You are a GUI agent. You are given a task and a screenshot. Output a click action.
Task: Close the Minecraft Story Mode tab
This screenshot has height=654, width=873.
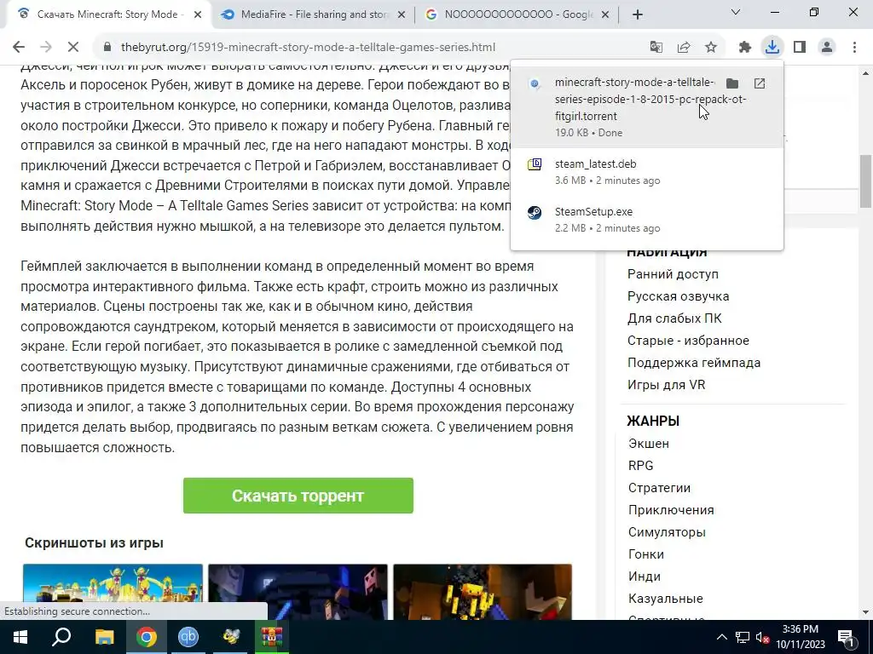point(198,14)
